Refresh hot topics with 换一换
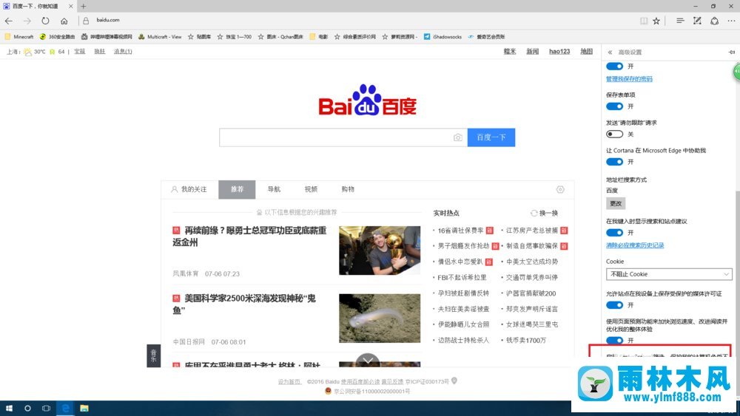The width and height of the screenshot is (740, 416). point(544,213)
